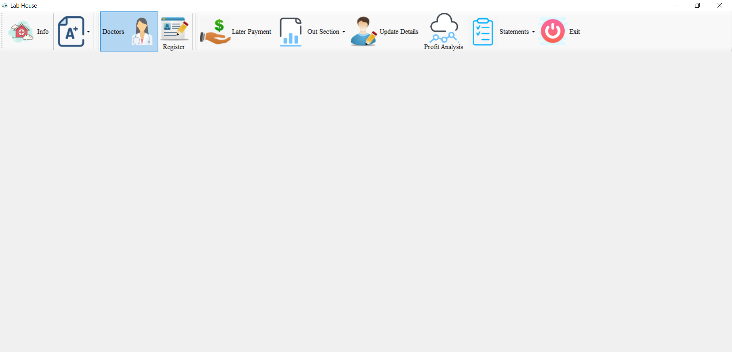Viewport: 732px width, 352px height.
Task: Open the A+ document grade icon
Action: (x=71, y=32)
